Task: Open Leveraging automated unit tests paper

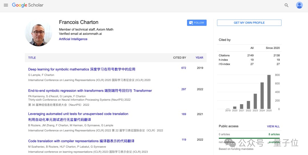Action: 78,114
